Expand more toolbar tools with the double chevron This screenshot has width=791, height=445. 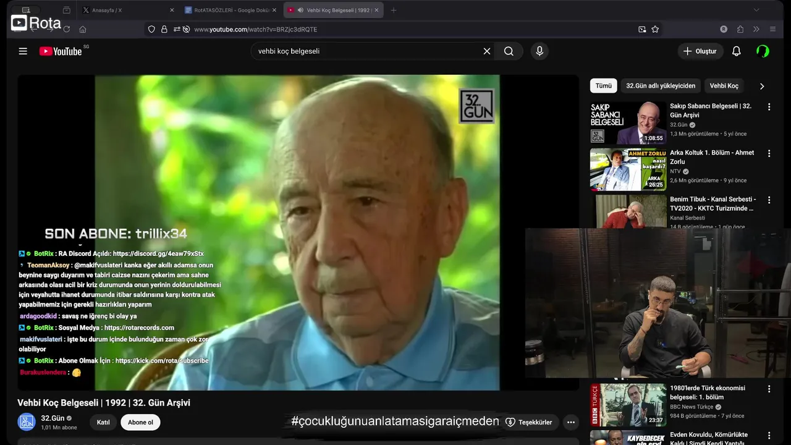click(756, 29)
